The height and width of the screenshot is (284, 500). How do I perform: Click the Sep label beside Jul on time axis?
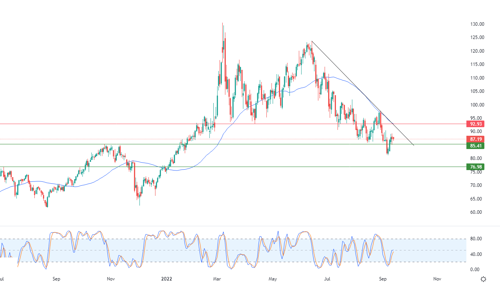pyautogui.click(x=383, y=279)
